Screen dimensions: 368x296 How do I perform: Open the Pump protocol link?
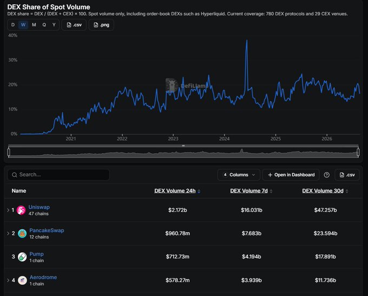(36, 254)
